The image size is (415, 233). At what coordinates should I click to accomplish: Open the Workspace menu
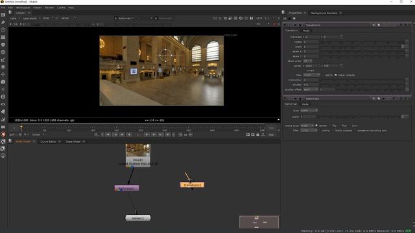pyautogui.click(x=23, y=8)
